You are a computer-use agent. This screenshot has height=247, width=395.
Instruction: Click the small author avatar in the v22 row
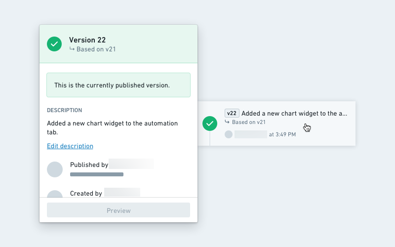228,134
